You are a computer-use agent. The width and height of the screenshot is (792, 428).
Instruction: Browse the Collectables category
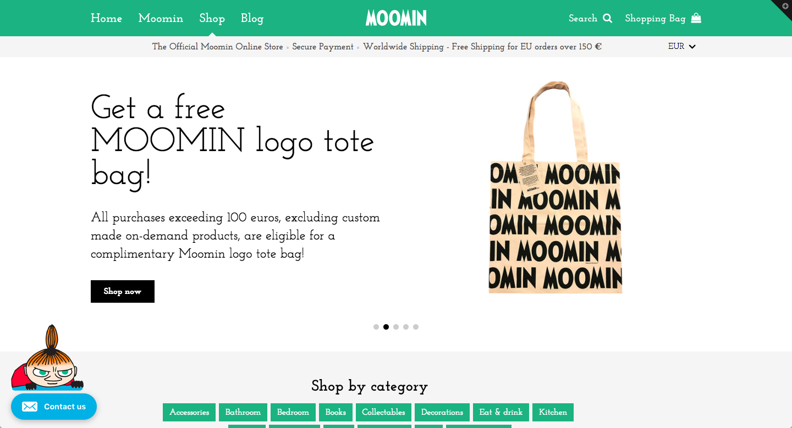(x=383, y=412)
